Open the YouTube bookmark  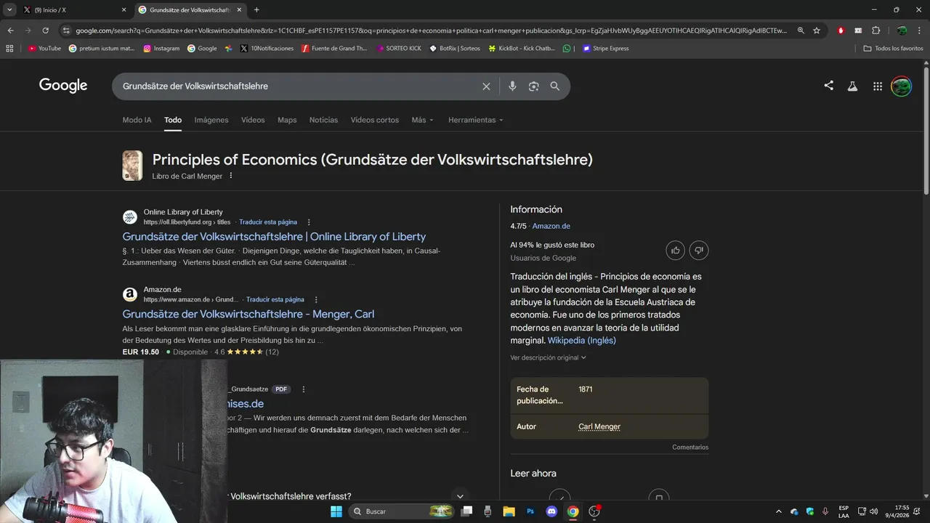coord(44,49)
